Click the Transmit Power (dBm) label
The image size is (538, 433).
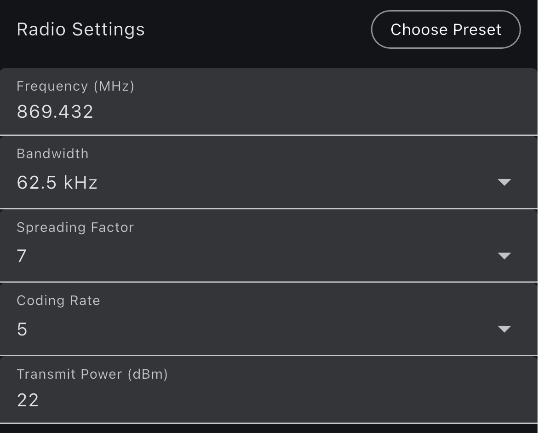pyautogui.click(x=92, y=374)
